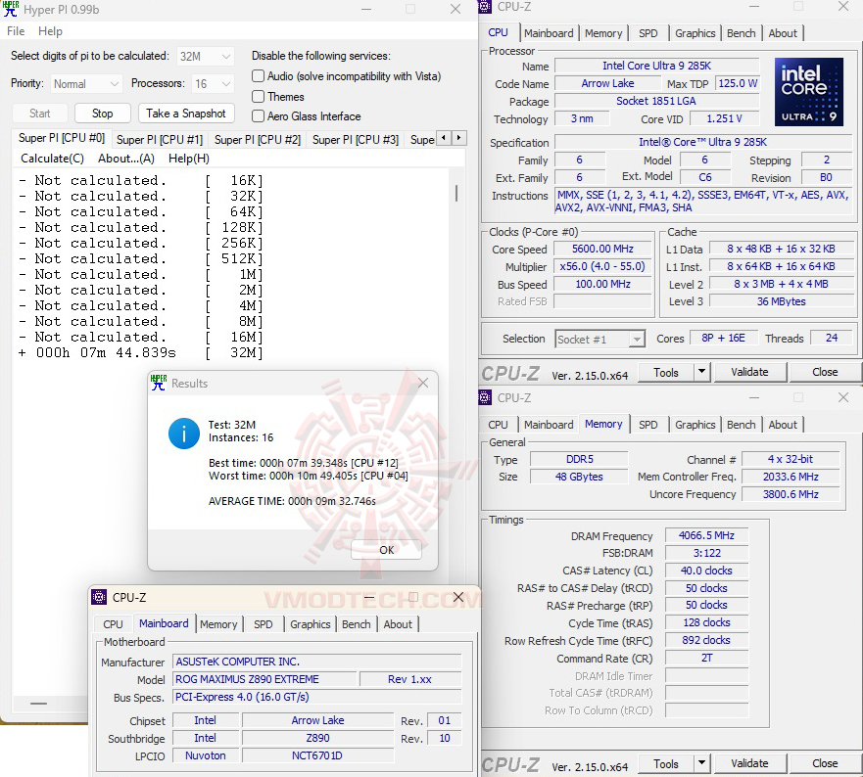Viewport: 863px width, 777px height.
Task: Click the CPU-Z icon in the Memory window title bar
Action: click(485, 397)
